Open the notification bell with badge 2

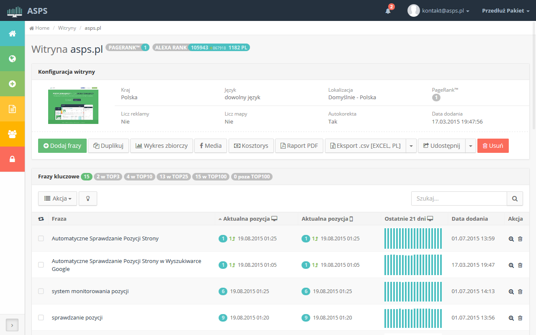point(389,10)
